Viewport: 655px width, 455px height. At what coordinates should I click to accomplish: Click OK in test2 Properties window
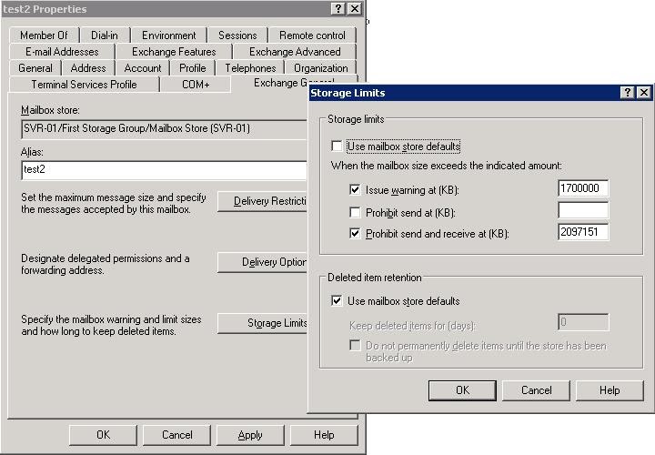click(x=103, y=435)
